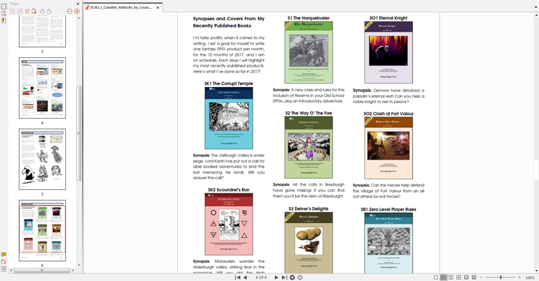
Task: Switch to single page view mode
Action: (x=435, y=277)
